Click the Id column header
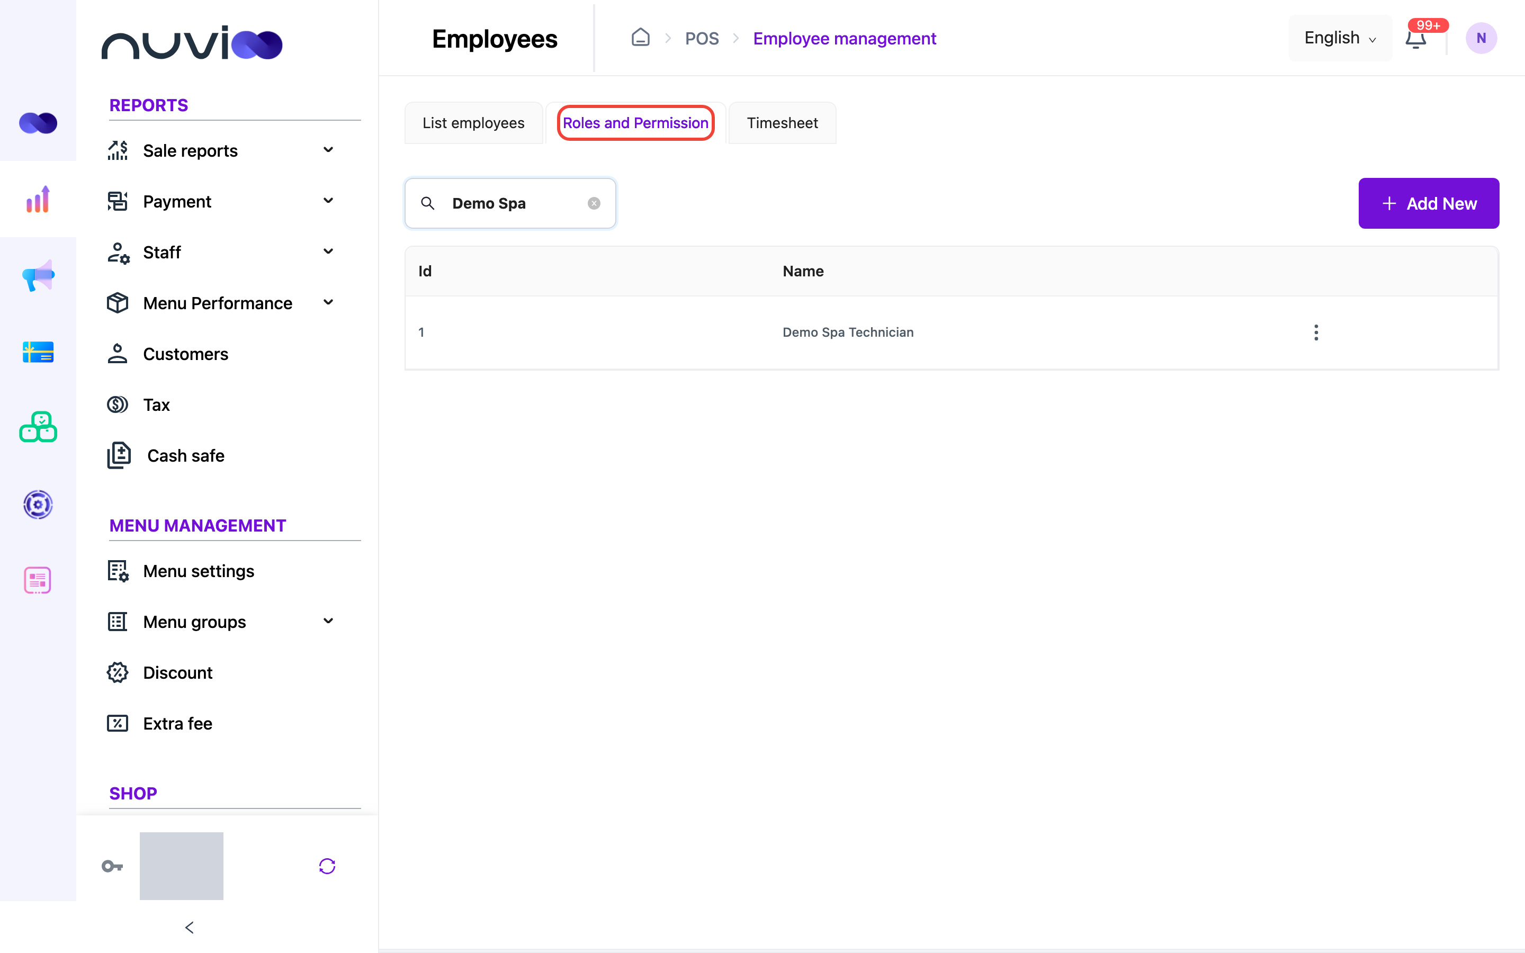 pyautogui.click(x=425, y=271)
